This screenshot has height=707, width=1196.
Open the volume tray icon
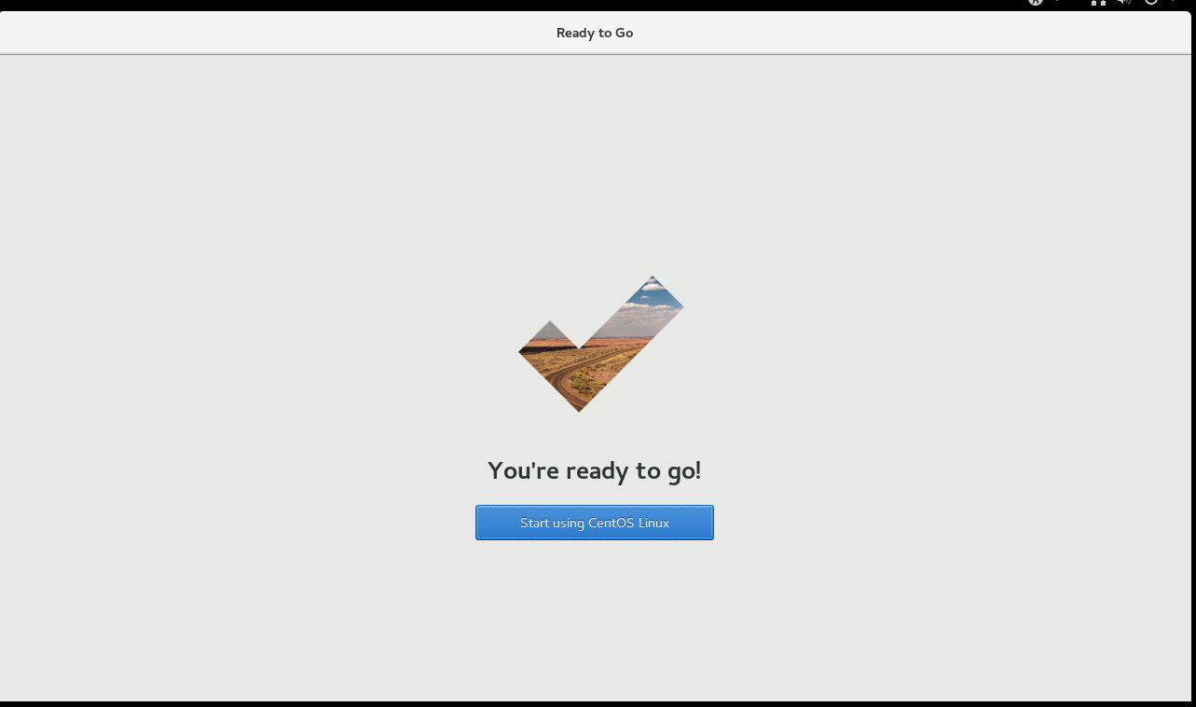[1124, 3]
